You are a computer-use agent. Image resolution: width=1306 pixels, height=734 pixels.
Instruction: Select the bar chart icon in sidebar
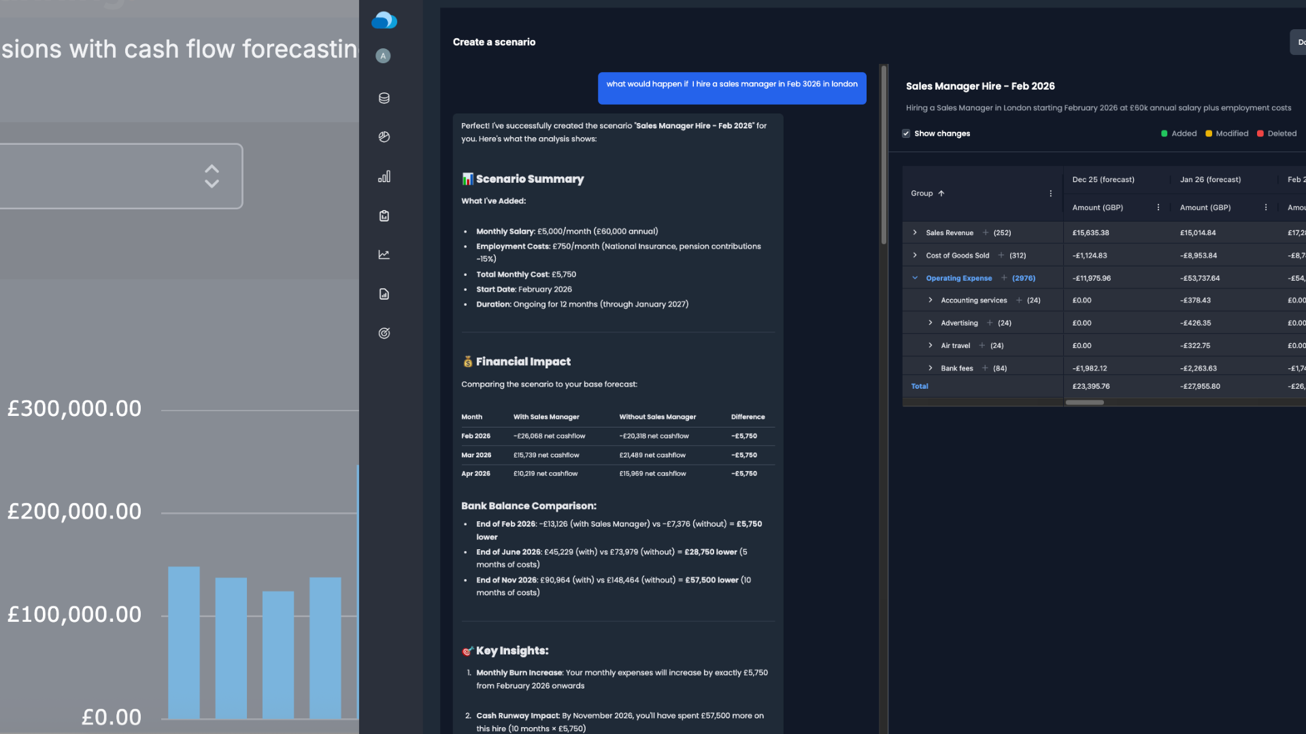point(384,176)
